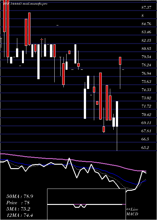Click the 87.37 price axis label
Viewport: 157px width, 220px height.
pyautogui.click(x=146, y=8)
